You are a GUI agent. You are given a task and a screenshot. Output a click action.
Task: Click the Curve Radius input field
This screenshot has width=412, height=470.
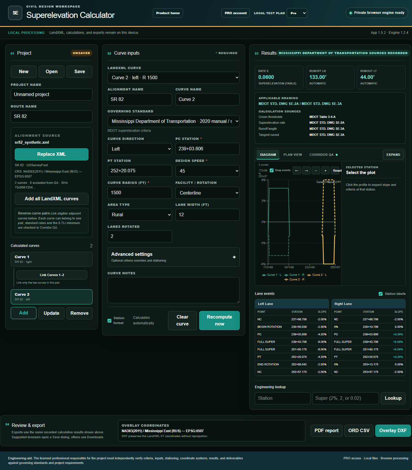pos(140,193)
